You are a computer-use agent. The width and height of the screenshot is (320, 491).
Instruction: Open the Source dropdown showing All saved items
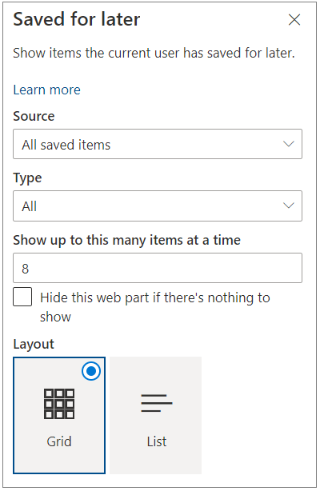(x=158, y=144)
